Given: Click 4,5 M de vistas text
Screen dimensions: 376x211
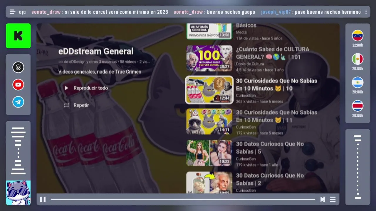Looking at the screenshot, I should pyautogui.click(x=249, y=70).
